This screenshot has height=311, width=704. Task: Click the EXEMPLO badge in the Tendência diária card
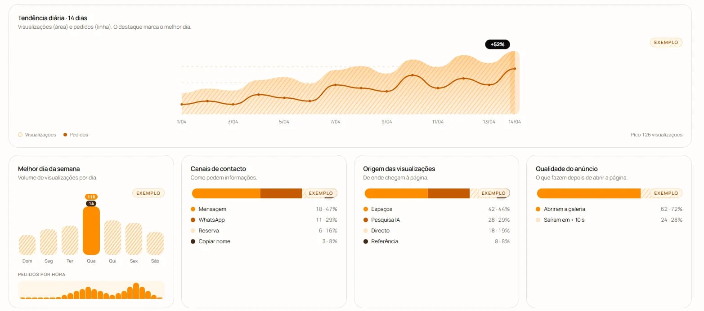tap(666, 43)
